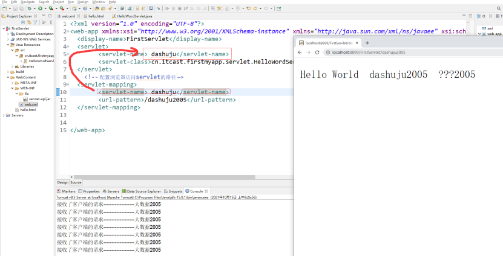Minimize the editor area via its minimize icon
This screenshot has width=503, height=256.
pyautogui.click(x=464, y=15)
